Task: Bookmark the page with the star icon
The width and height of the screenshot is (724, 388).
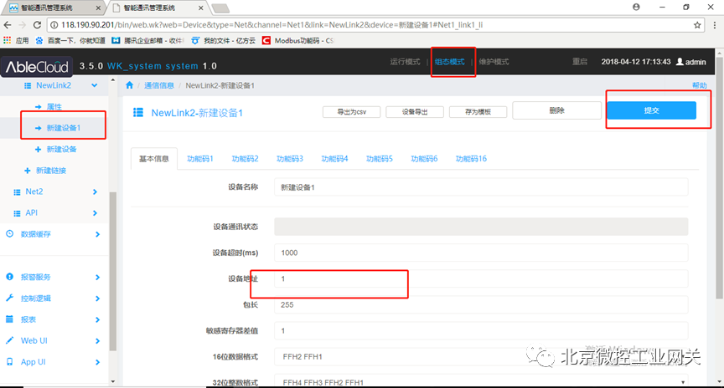Action: point(697,25)
